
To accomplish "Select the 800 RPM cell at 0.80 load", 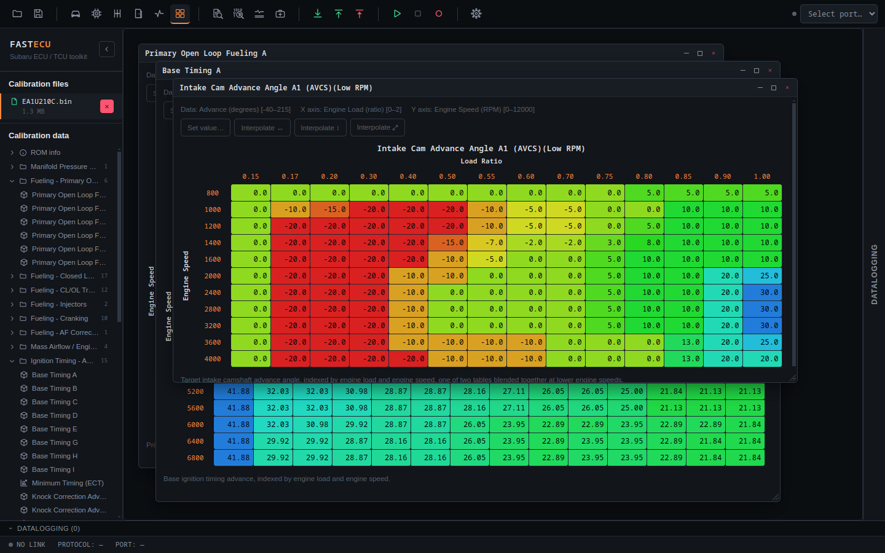I will (x=644, y=193).
